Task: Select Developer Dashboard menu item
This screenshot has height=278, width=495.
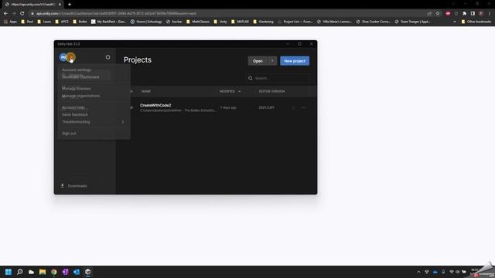Action: click(x=80, y=77)
